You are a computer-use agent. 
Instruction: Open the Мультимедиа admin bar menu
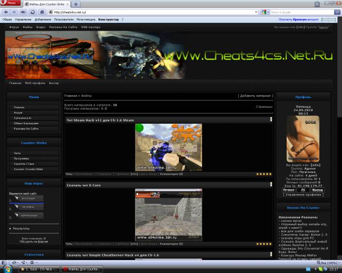(85, 19)
